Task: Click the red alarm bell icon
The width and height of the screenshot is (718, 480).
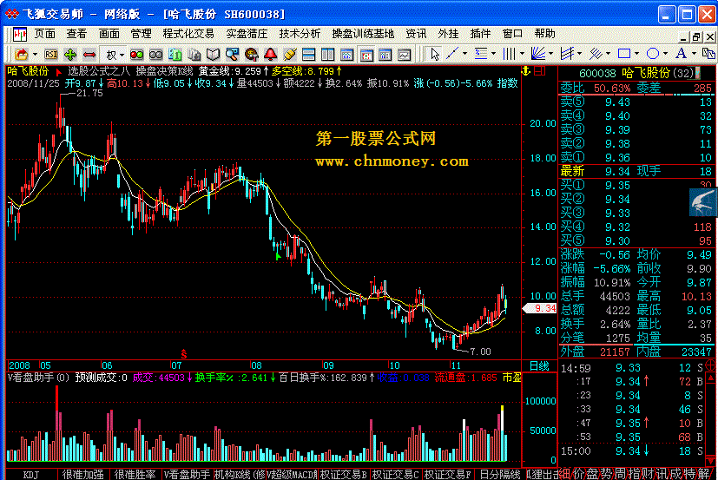Action: pos(271,55)
